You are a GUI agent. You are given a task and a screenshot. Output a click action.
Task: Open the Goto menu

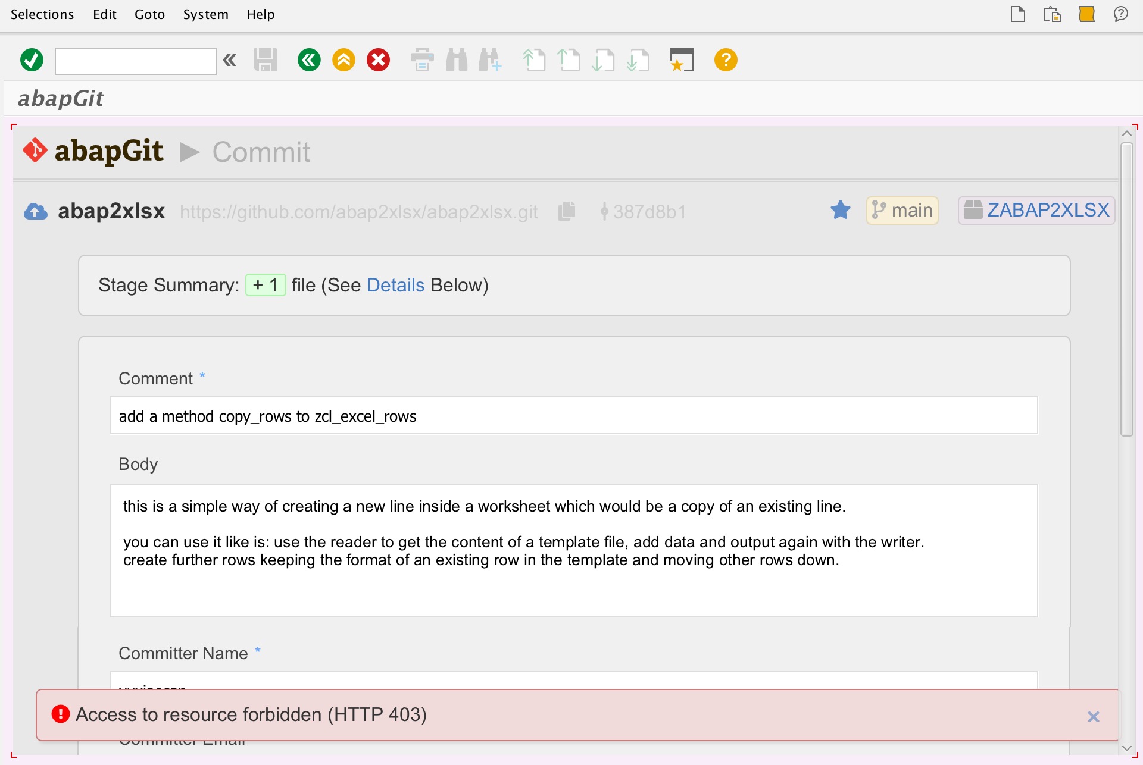click(x=149, y=14)
